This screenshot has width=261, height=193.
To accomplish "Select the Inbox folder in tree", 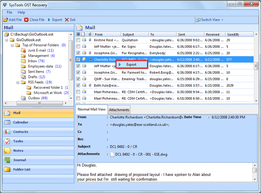I will (x=32, y=61).
